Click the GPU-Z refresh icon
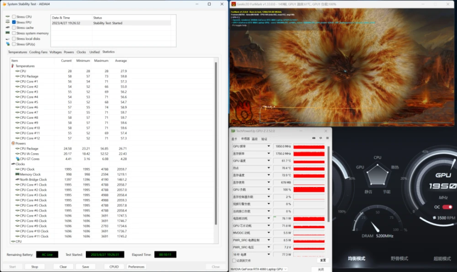The height and width of the screenshot is (272, 457). (321, 138)
